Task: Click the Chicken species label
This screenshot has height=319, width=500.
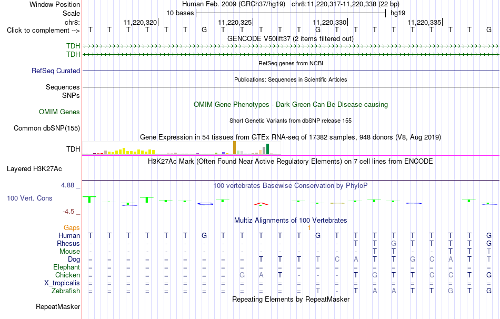Action: (67, 275)
